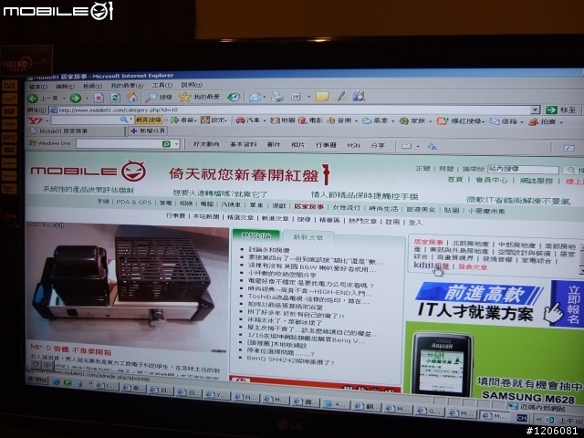
Task: Open the Search (搜尋) magnifier toolbar button
Action: point(159,98)
